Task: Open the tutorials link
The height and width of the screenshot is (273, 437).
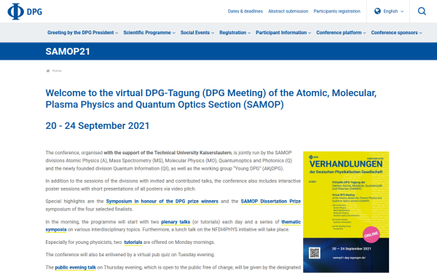Action: click(x=133, y=242)
